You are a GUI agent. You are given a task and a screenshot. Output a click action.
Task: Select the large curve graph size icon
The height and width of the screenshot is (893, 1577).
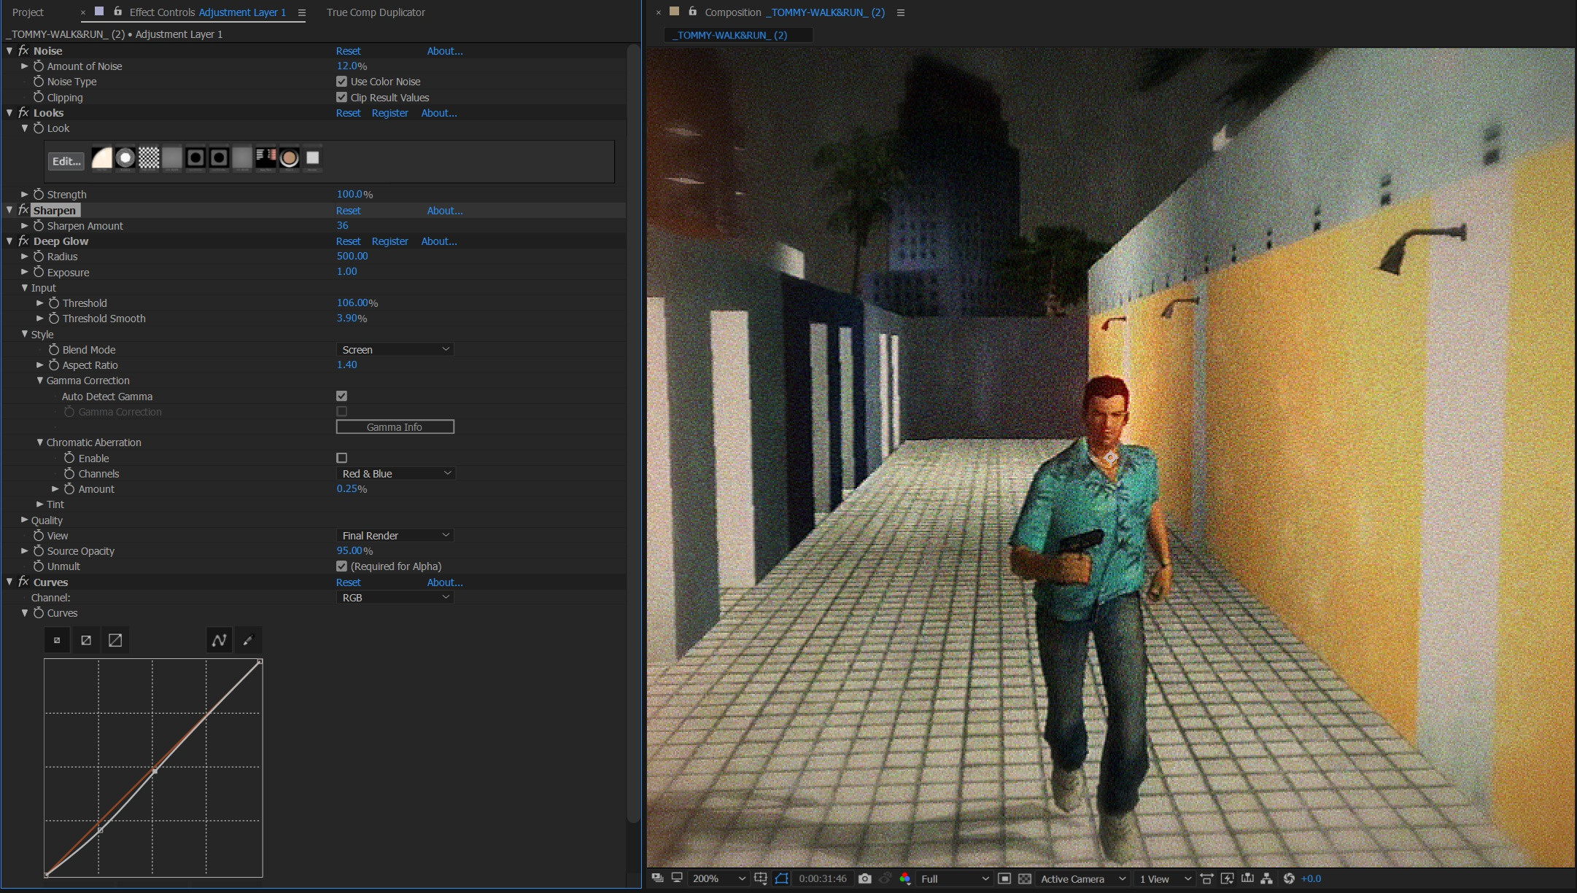pyautogui.click(x=115, y=640)
